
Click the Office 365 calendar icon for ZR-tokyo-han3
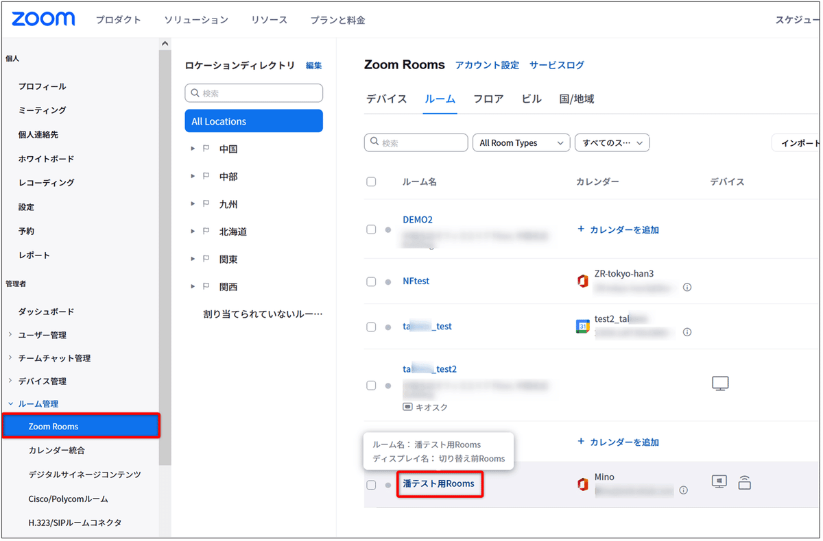[582, 281]
